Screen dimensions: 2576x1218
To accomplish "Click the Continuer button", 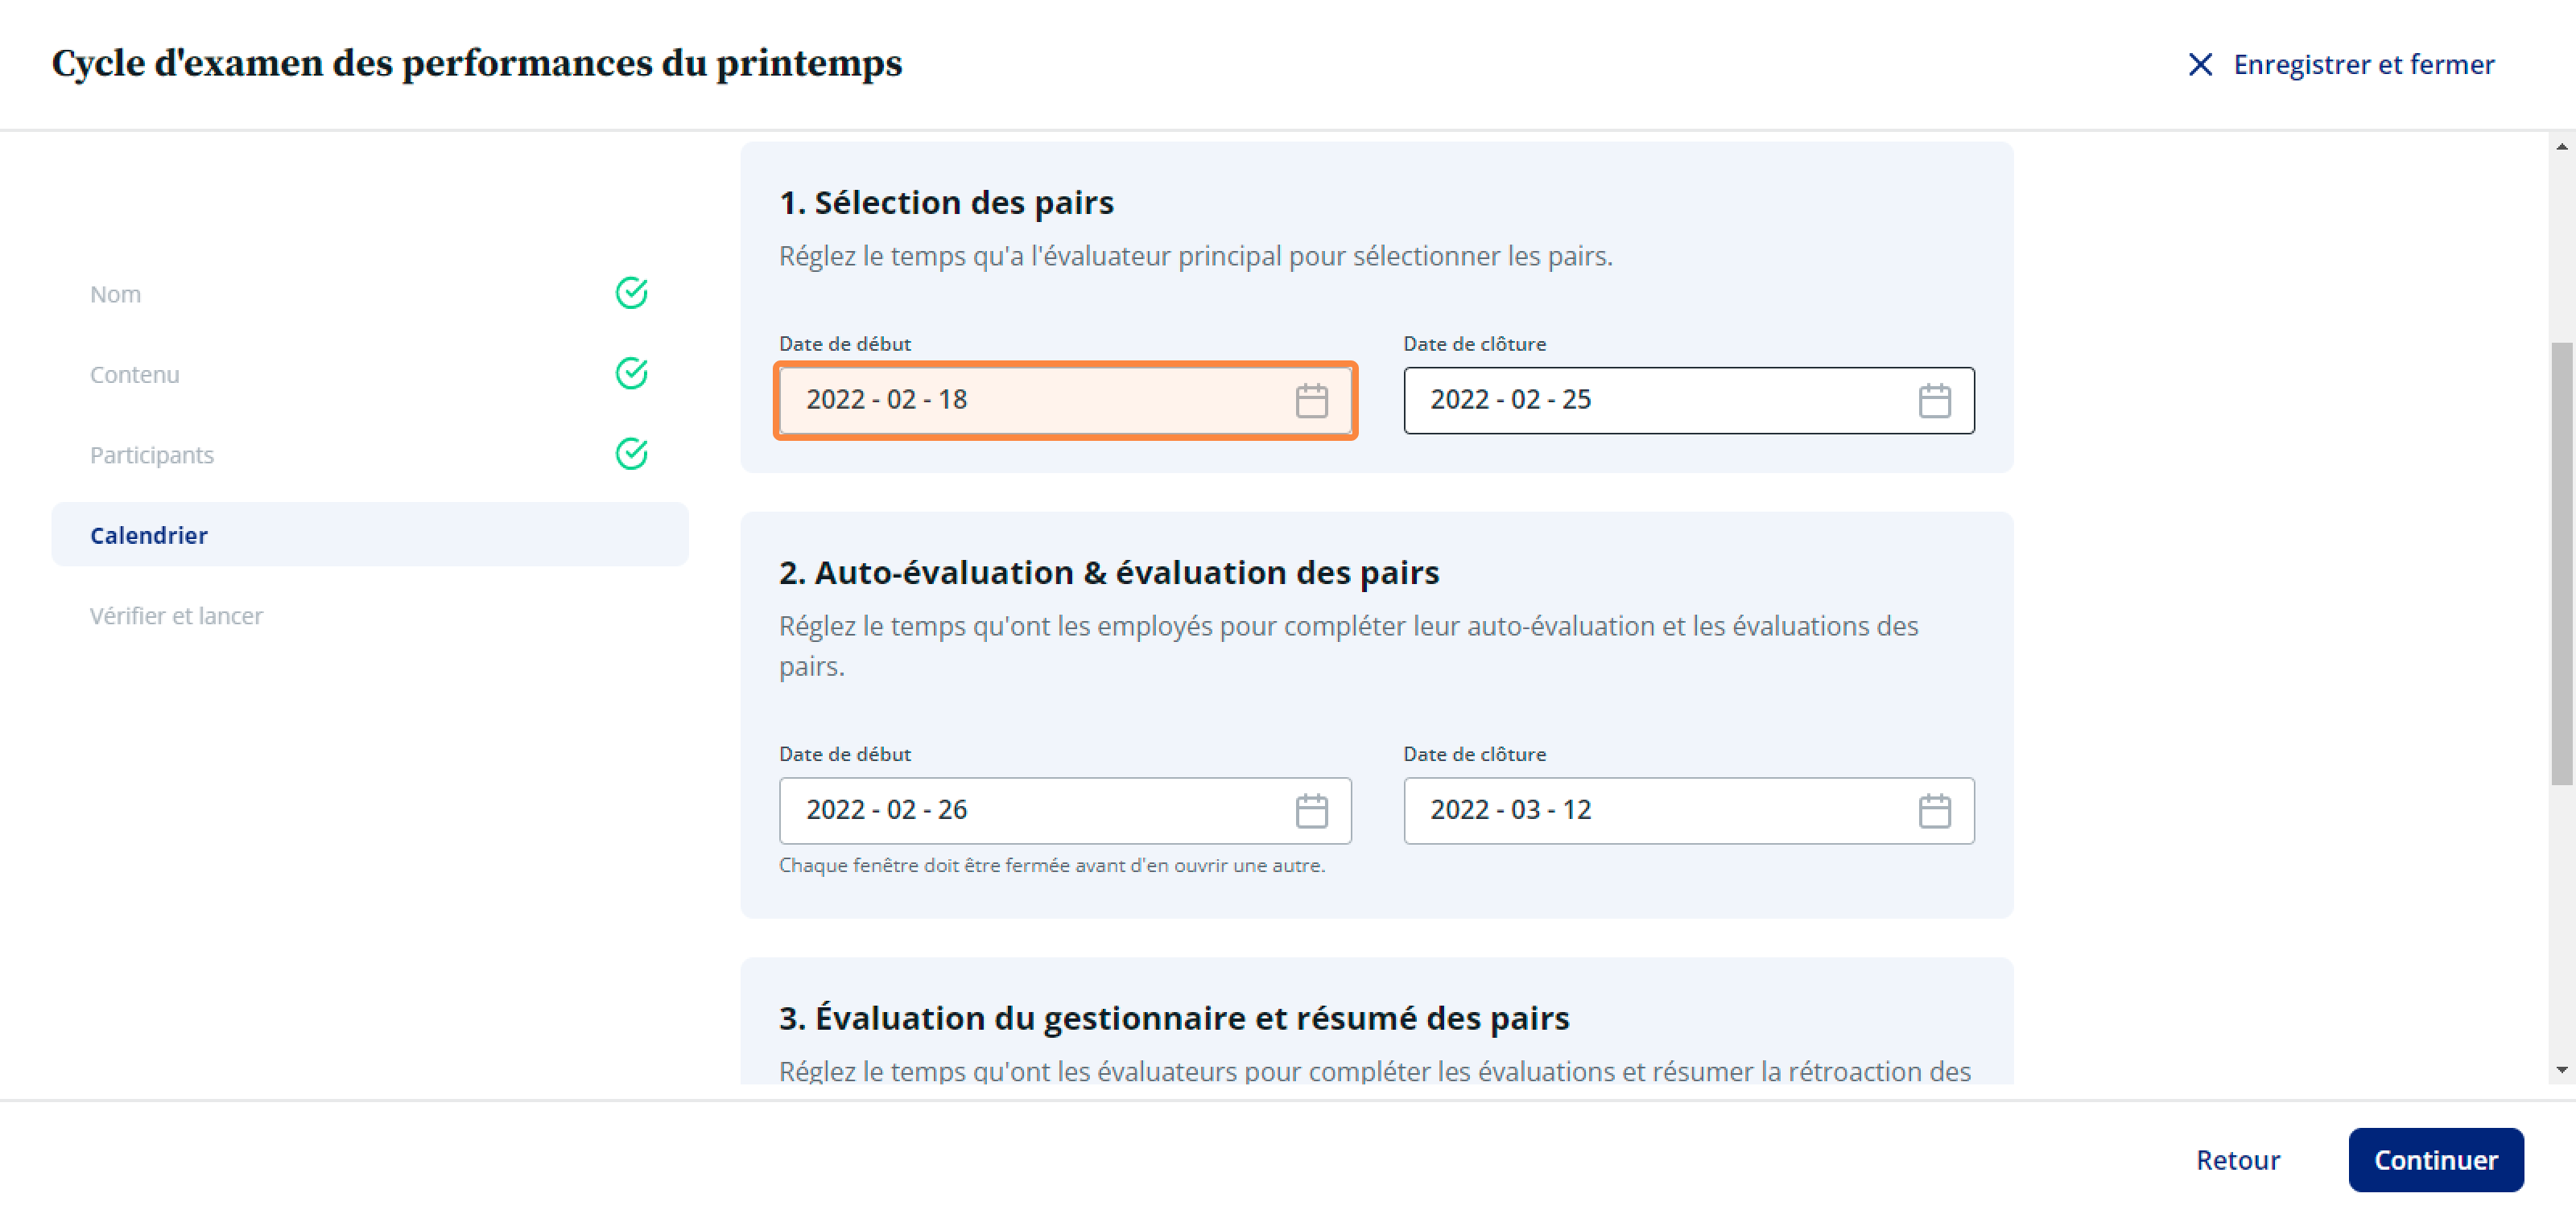I will click(x=2435, y=1159).
